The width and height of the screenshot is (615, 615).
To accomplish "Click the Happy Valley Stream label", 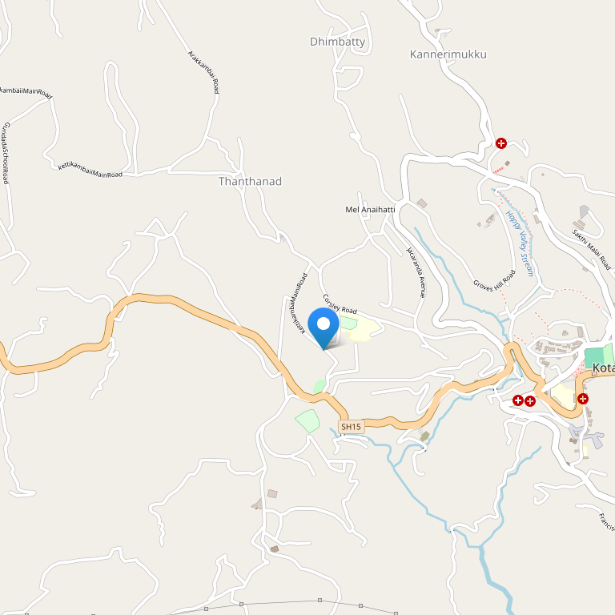I will (x=520, y=243).
